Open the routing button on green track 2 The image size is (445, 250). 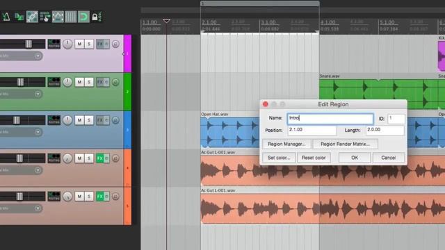[54, 82]
